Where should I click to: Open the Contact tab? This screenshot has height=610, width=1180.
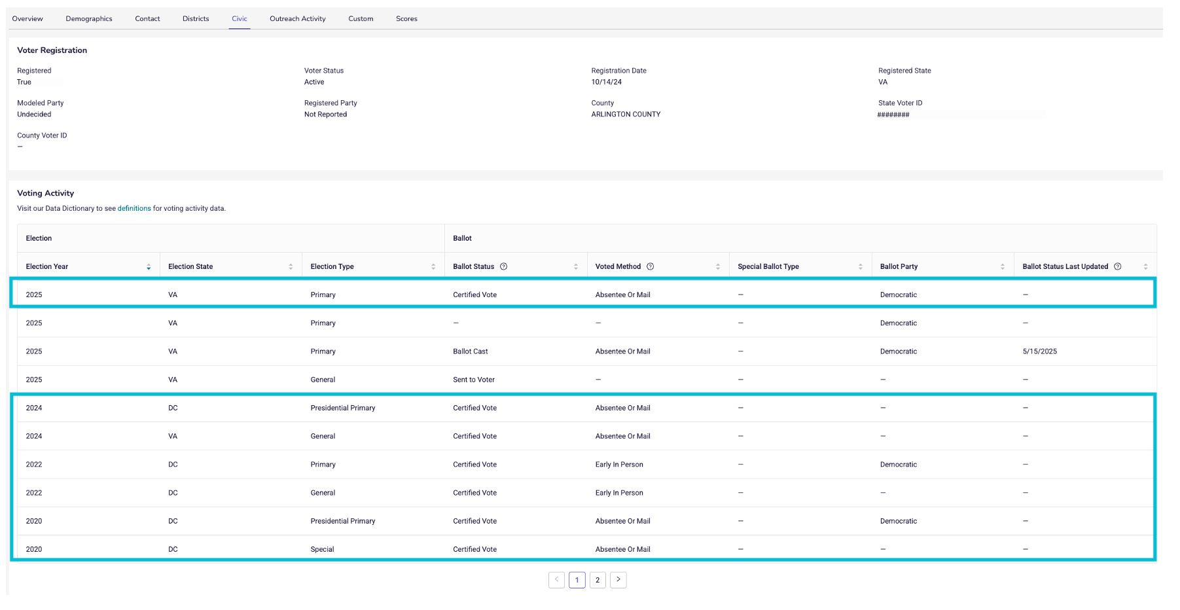point(147,19)
